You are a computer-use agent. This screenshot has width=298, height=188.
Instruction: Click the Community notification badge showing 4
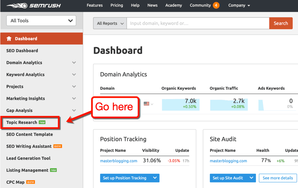[x=217, y=5]
